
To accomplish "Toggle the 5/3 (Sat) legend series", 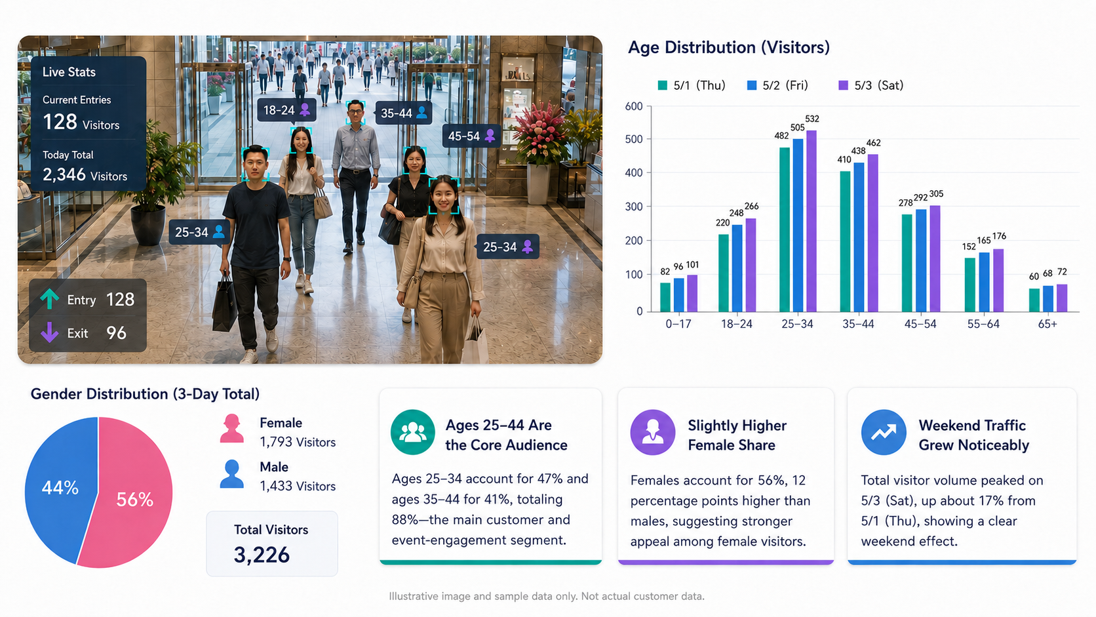I will [x=871, y=85].
